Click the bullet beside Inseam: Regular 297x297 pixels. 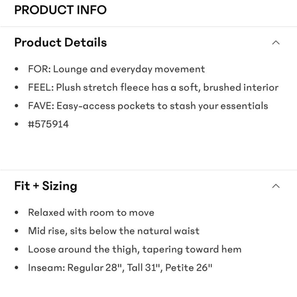coord(16,268)
